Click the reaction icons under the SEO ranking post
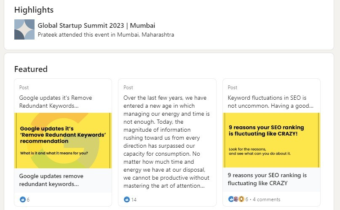 236,199
